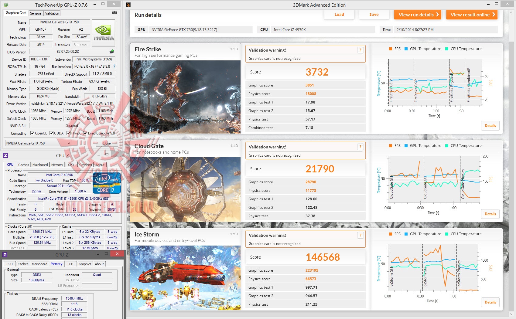Open Mainboard tab in the CPU-Z processor window
The image size is (516, 319).
(x=40, y=165)
